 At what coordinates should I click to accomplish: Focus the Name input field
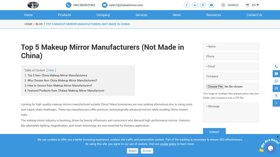click(x=231, y=46)
